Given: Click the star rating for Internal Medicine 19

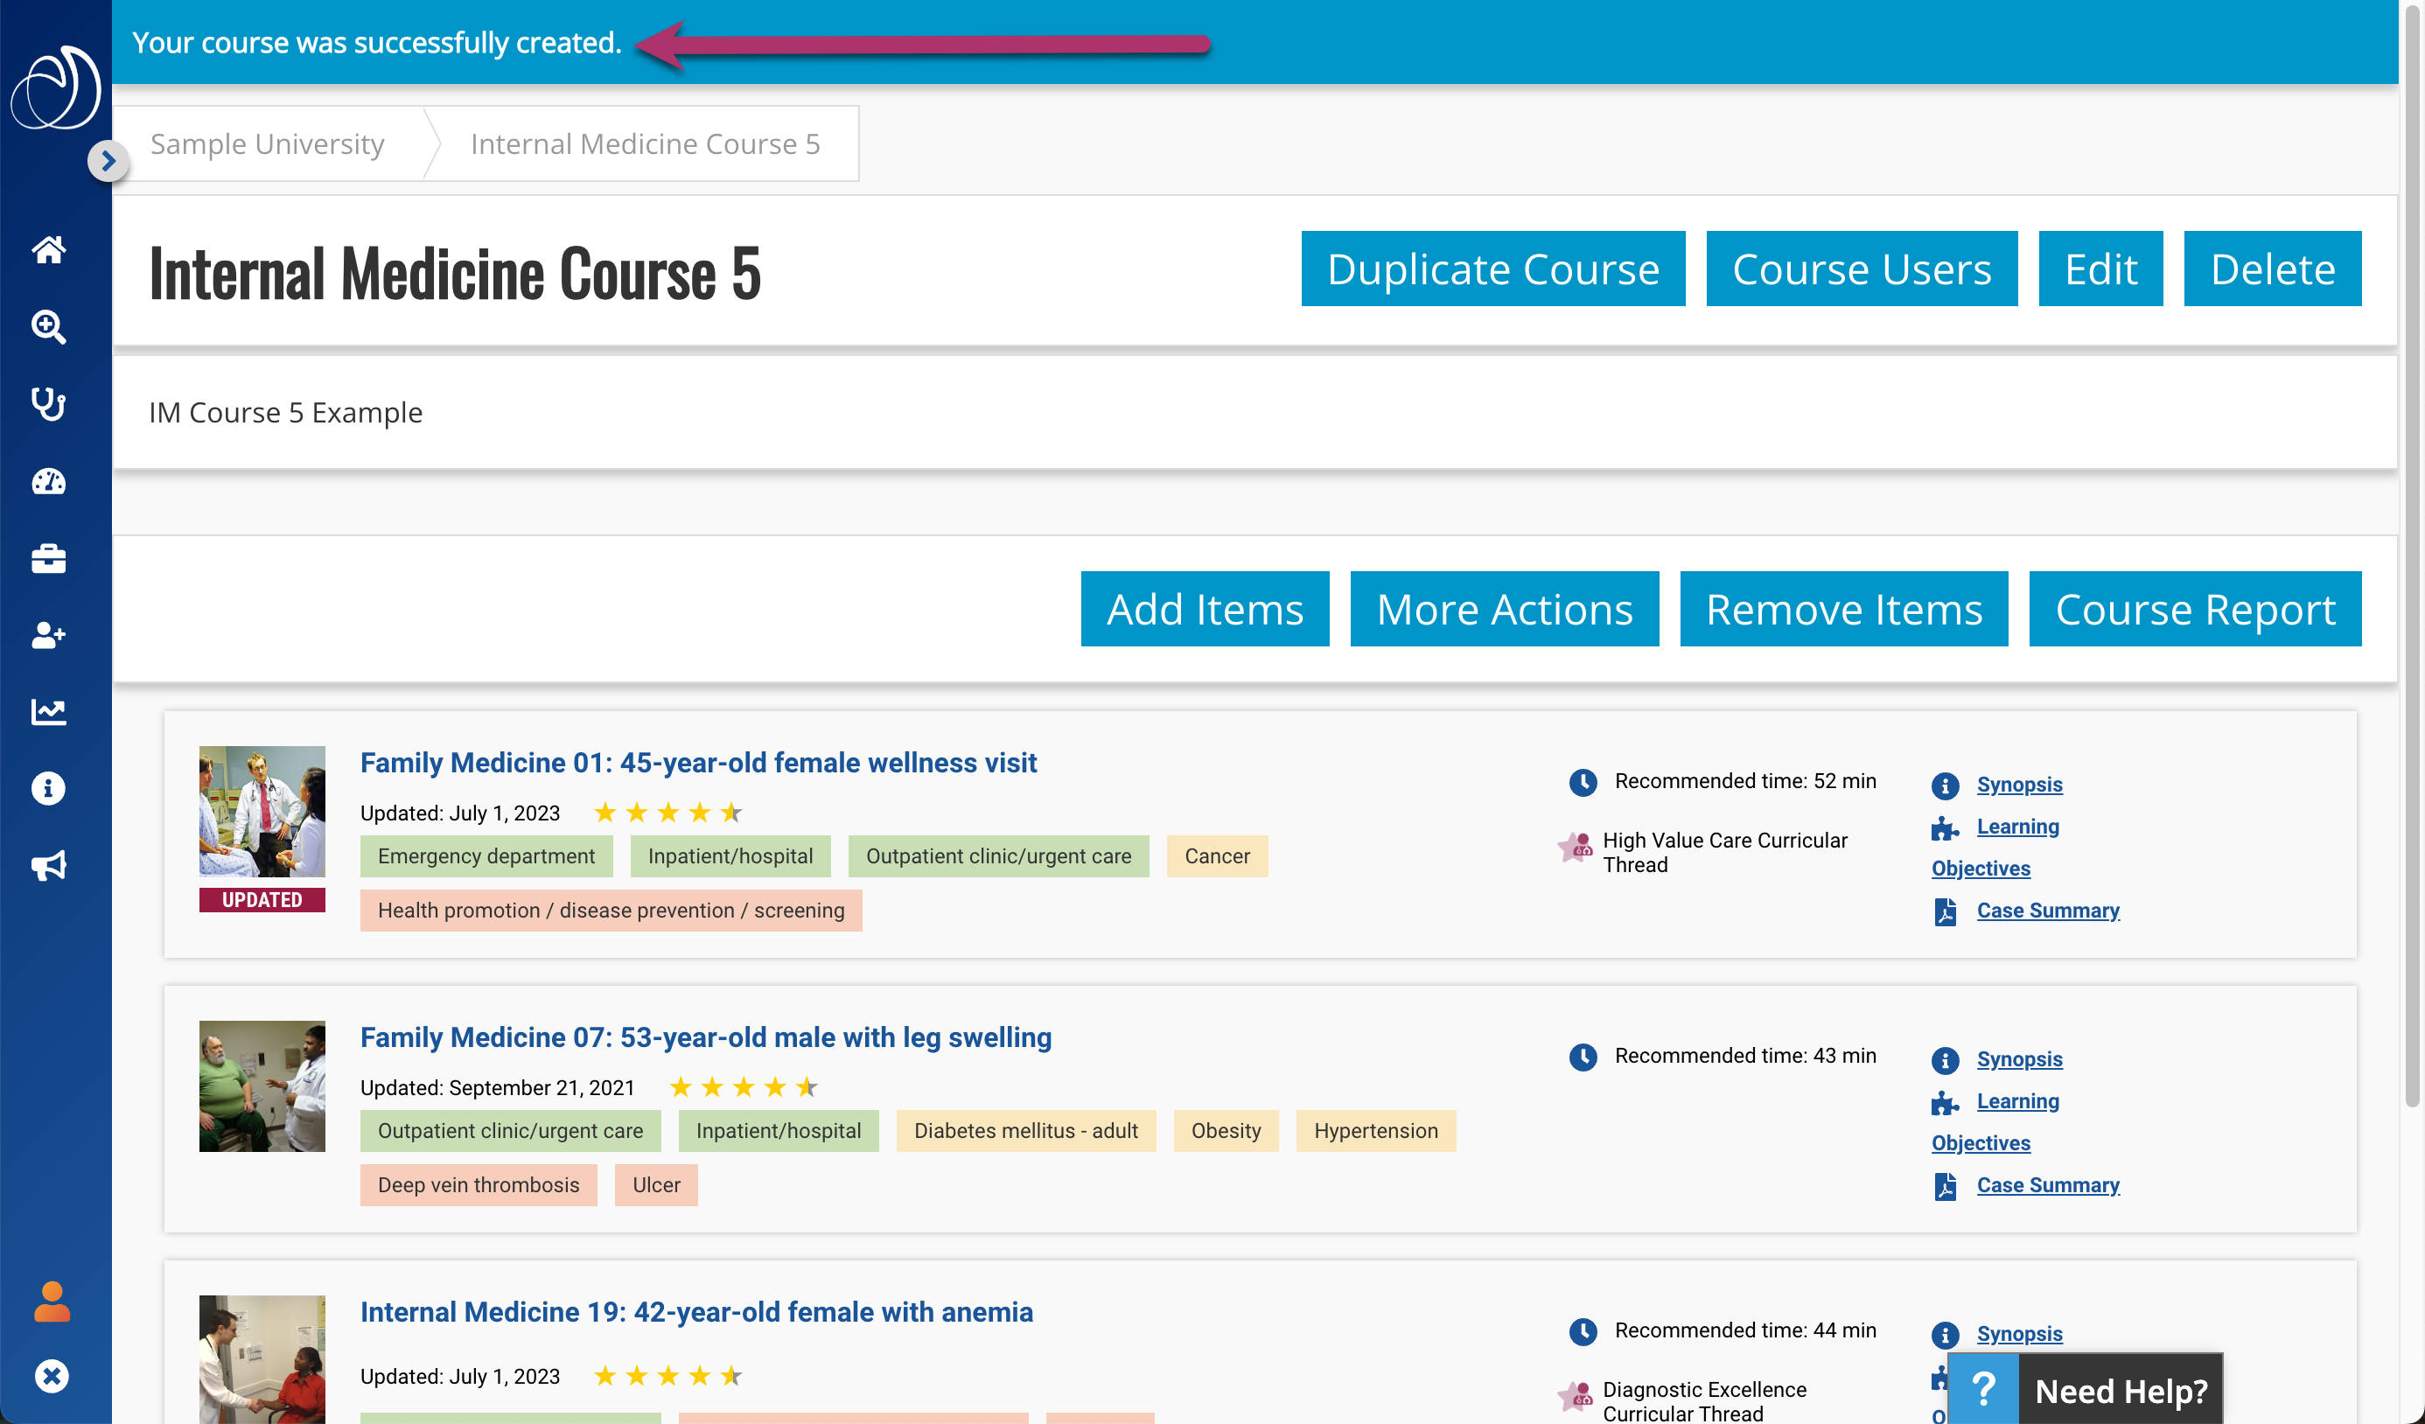Looking at the screenshot, I should [667, 1376].
